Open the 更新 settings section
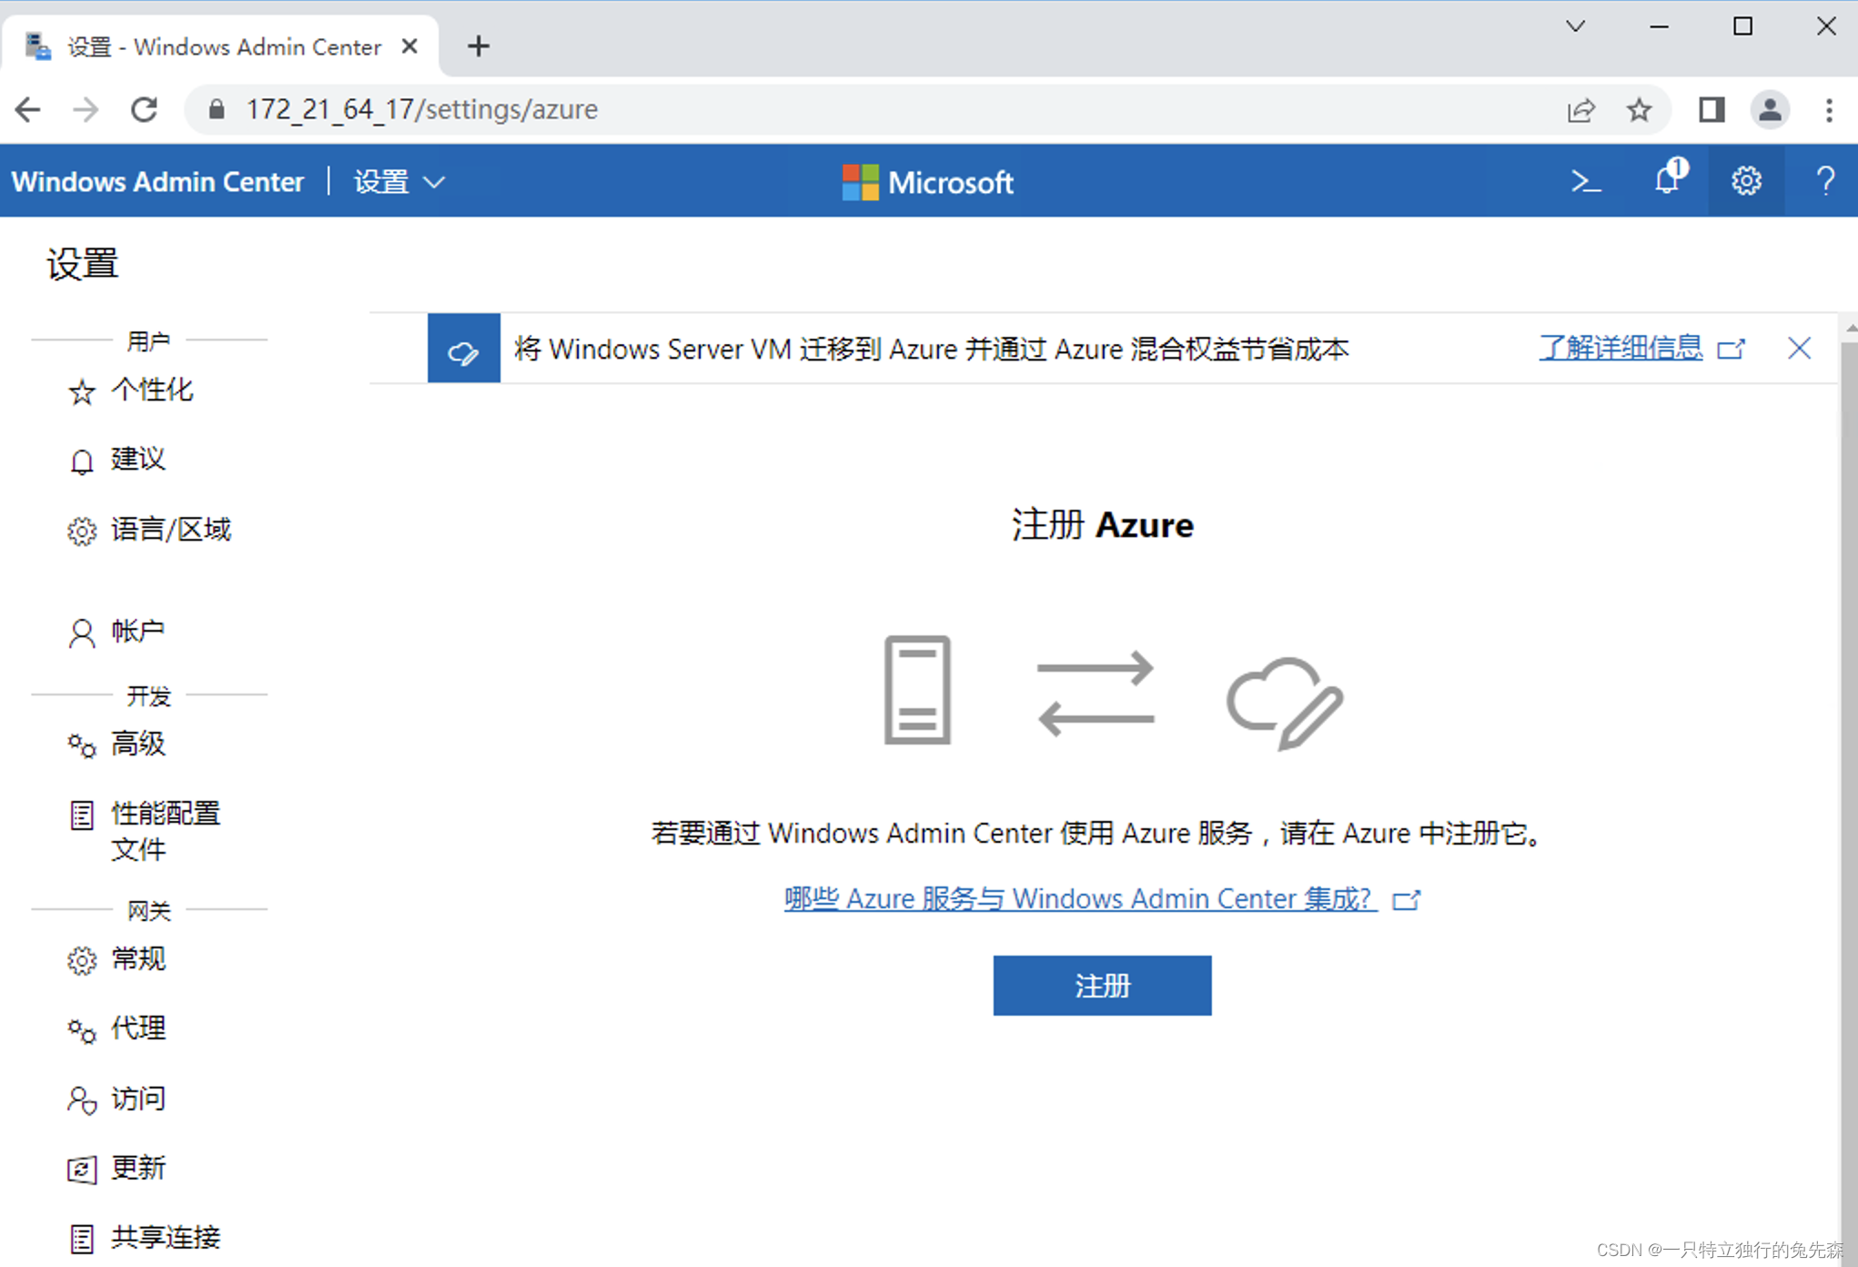 140,1164
